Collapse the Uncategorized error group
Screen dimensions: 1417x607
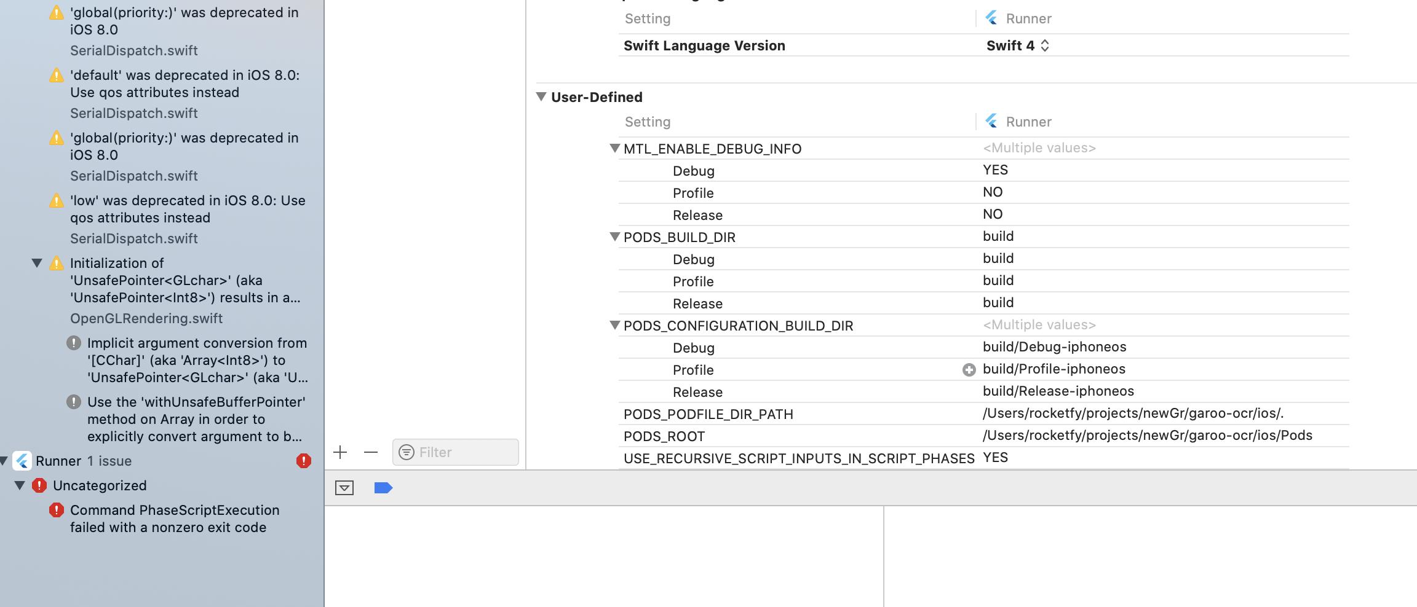pos(19,485)
